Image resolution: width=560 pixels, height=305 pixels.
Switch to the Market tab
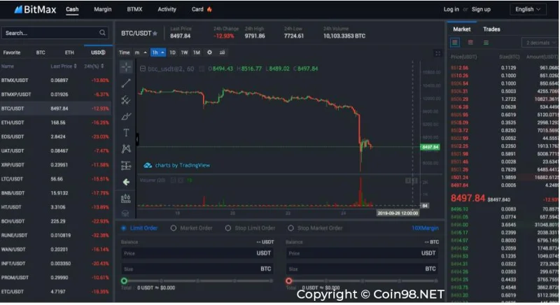pos(461,29)
